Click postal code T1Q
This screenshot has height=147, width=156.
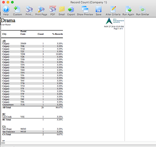tap(23, 49)
